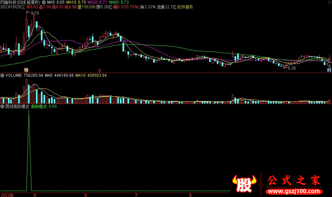
Task: Open the 软件服务 sector link
Action: pos(185,7)
